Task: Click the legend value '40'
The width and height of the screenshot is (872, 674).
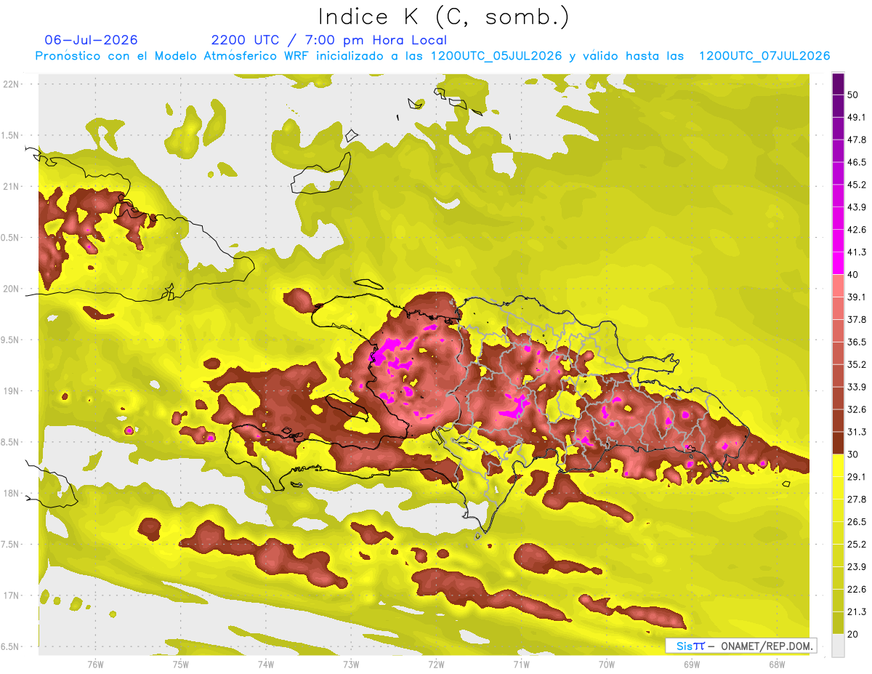Action: click(852, 274)
